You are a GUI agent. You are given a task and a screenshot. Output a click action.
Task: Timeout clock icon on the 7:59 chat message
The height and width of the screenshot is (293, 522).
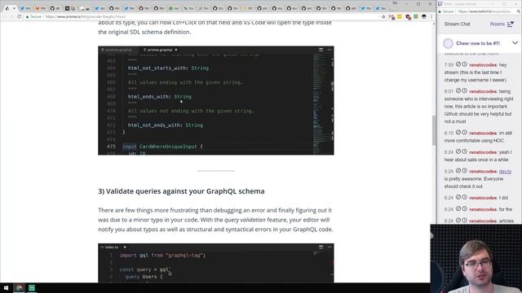click(464, 64)
